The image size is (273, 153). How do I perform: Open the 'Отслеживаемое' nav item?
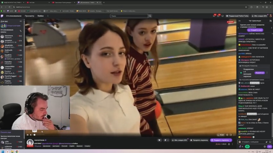[14, 16]
